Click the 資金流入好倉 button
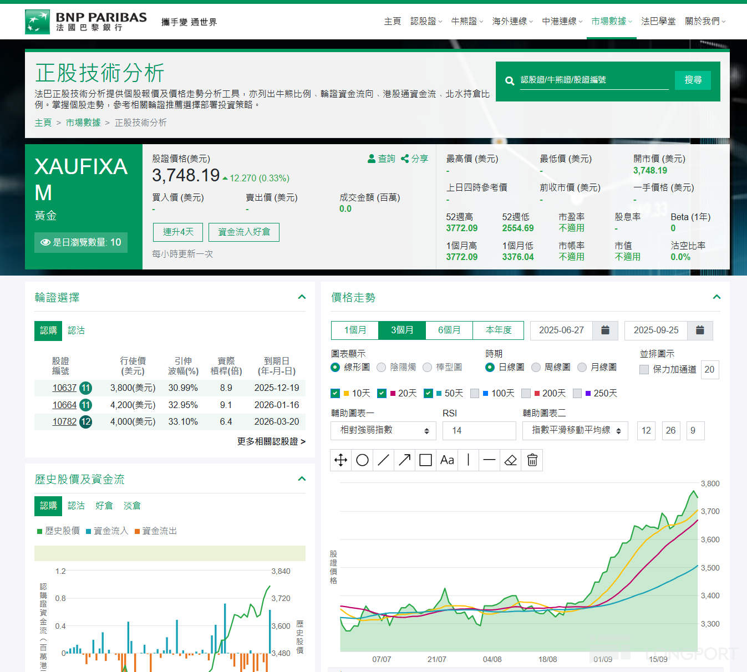The image size is (747, 672). pos(244,232)
